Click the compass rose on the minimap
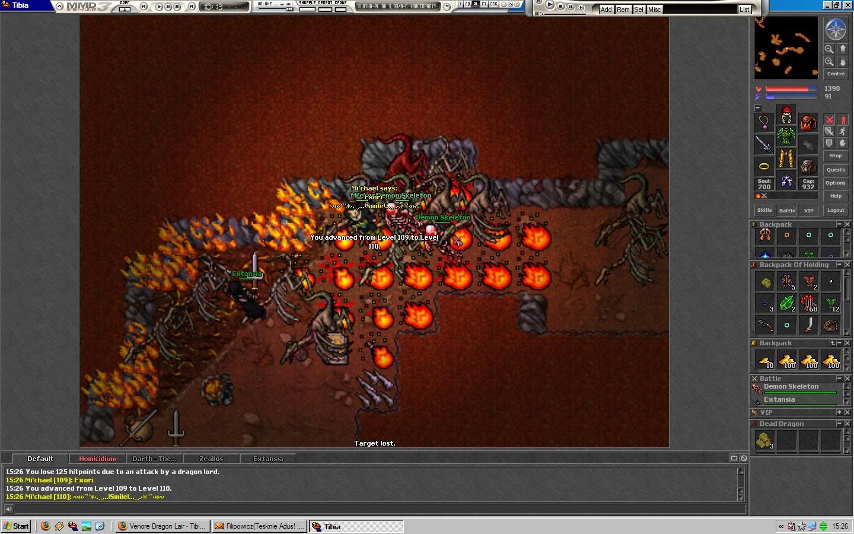The width and height of the screenshot is (854, 534). pyautogui.click(x=836, y=30)
